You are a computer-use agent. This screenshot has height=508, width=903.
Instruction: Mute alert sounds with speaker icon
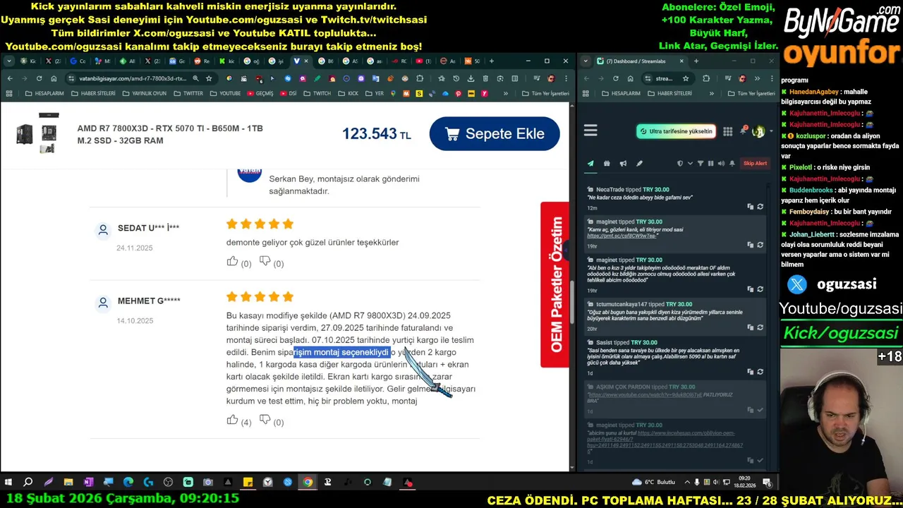pyautogui.click(x=721, y=163)
